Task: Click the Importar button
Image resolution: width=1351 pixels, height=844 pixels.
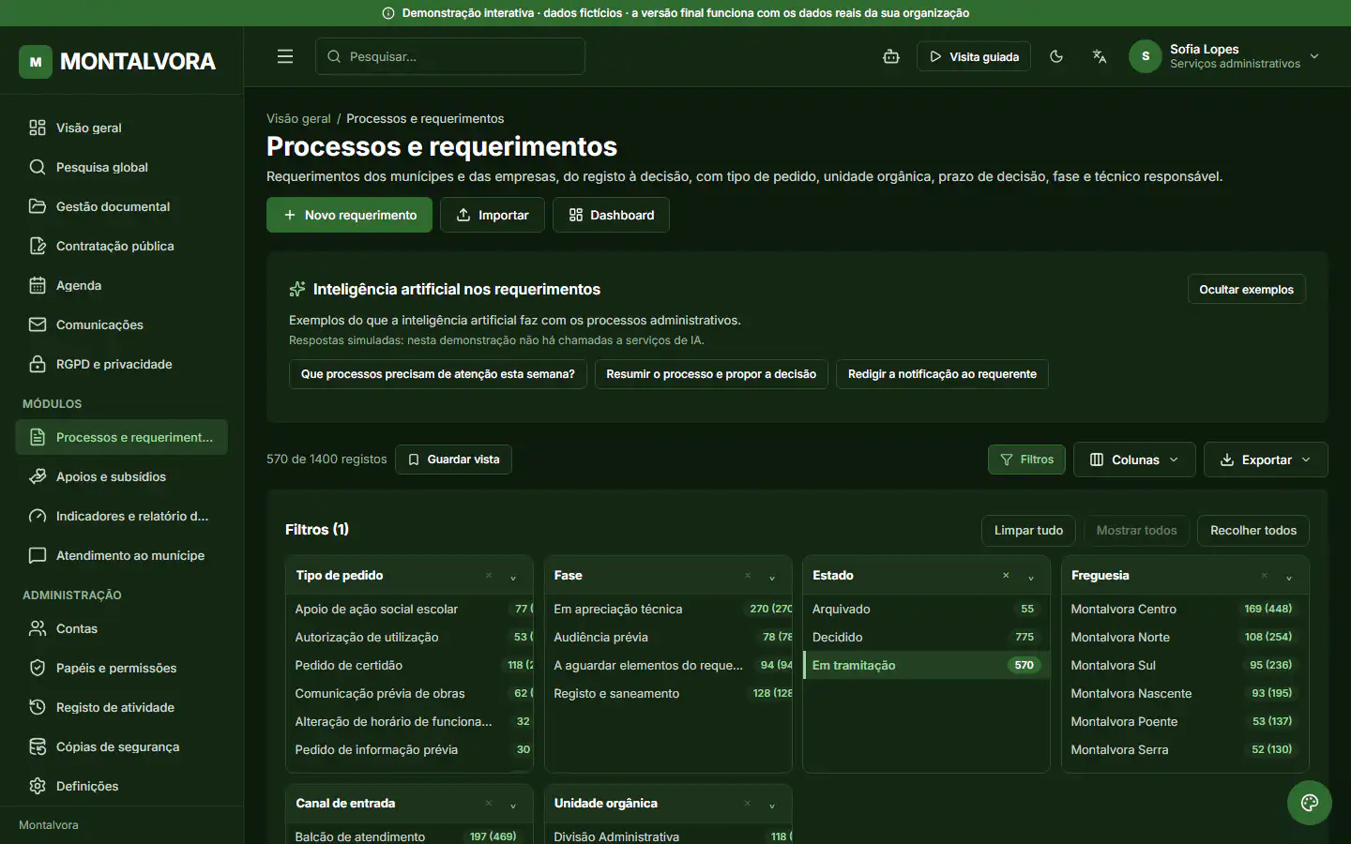Action: point(493,215)
